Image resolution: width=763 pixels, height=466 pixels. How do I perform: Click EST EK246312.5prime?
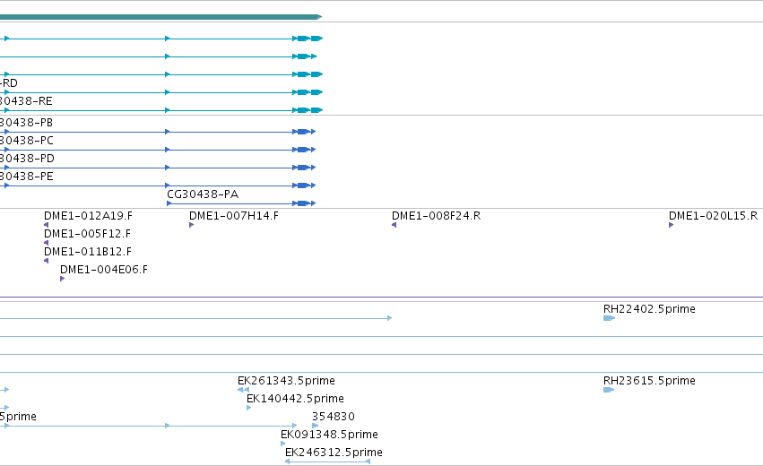tap(334, 453)
